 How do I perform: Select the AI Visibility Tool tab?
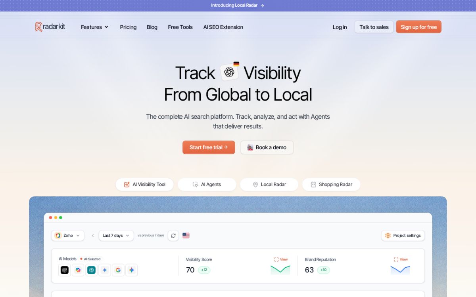[145, 185]
